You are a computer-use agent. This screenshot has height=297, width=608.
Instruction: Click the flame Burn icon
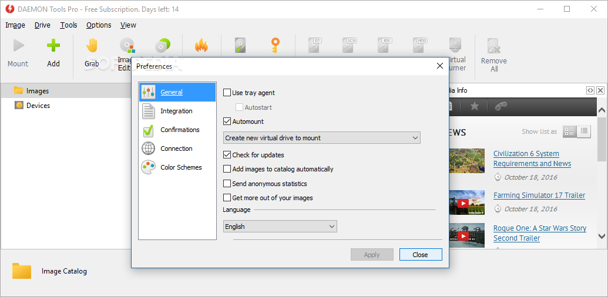click(x=201, y=46)
